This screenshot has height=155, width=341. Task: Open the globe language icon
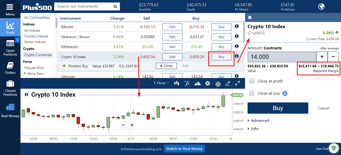[x=321, y=6]
